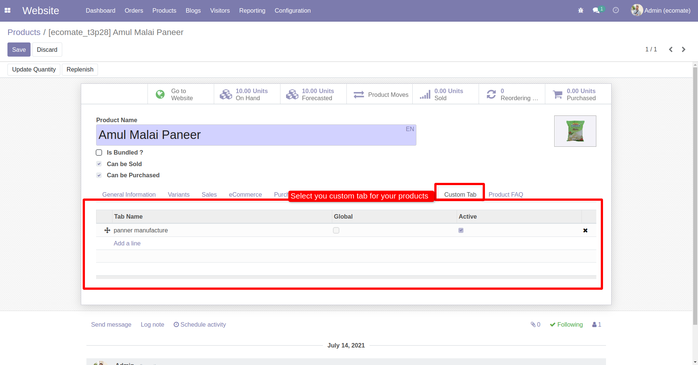Click Go to Website globe button
Viewport: 698px width, 365px height.
(181, 94)
